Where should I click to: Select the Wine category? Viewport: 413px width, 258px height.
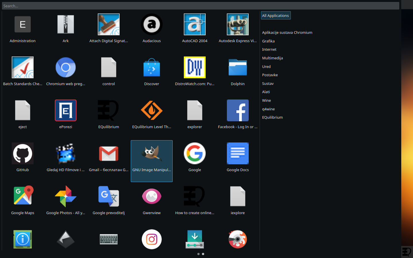pyautogui.click(x=266, y=100)
